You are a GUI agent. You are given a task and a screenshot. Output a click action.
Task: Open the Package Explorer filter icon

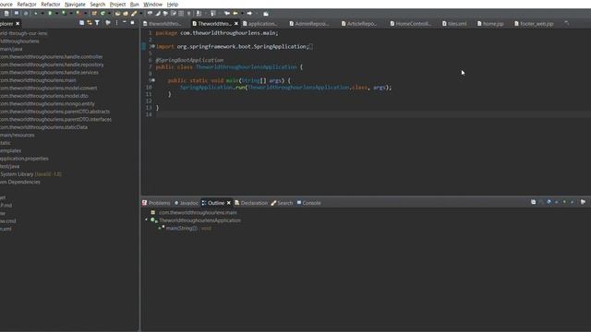[x=97, y=23]
